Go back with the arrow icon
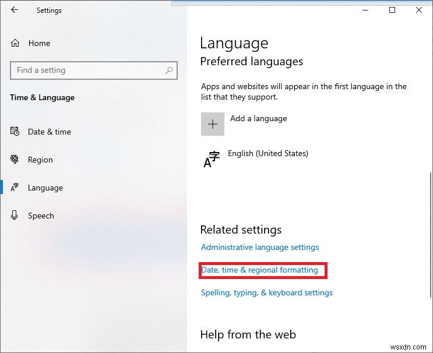The height and width of the screenshot is (353, 433). (x=15, y=10)
